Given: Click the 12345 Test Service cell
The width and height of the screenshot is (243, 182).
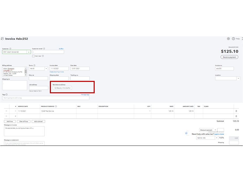Looking at the screenshot, I should 58,111.
